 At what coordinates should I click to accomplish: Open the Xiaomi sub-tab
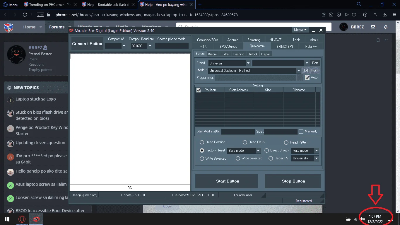coord(213,54)
